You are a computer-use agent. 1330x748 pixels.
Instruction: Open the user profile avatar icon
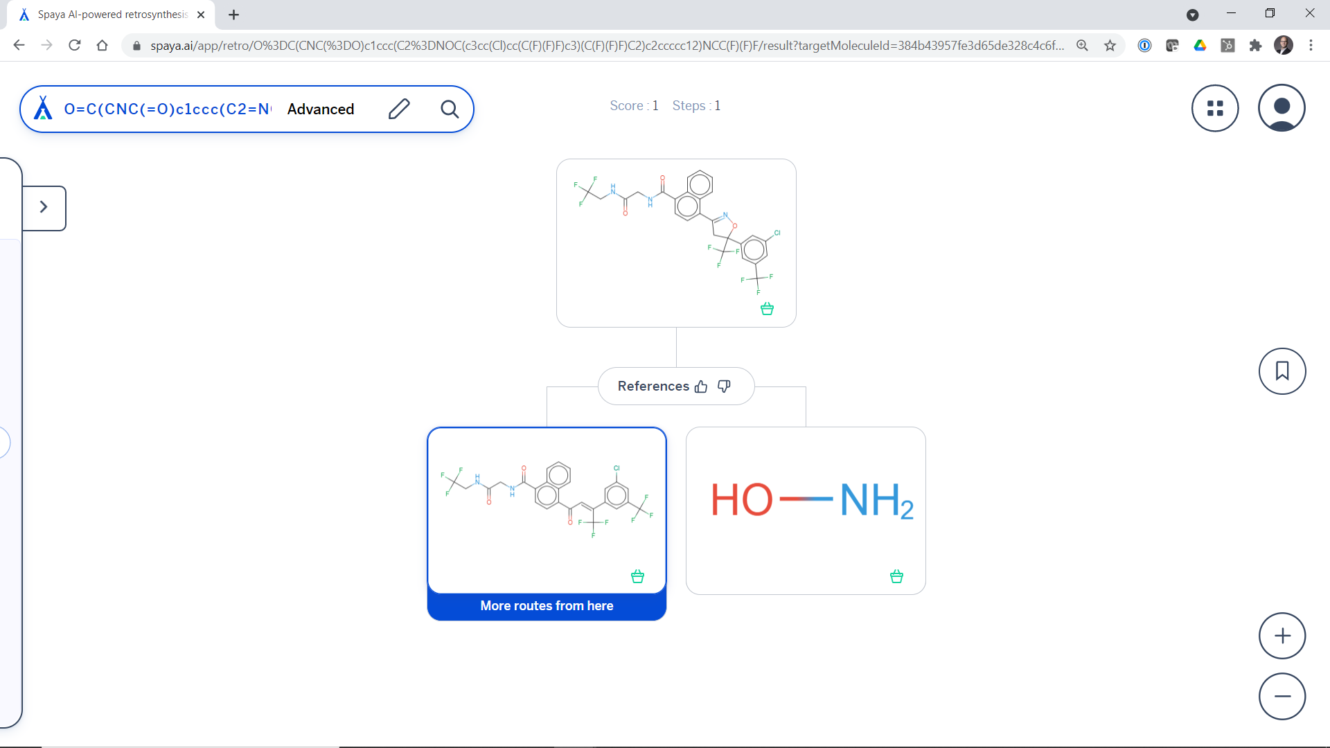[1282, 108]
